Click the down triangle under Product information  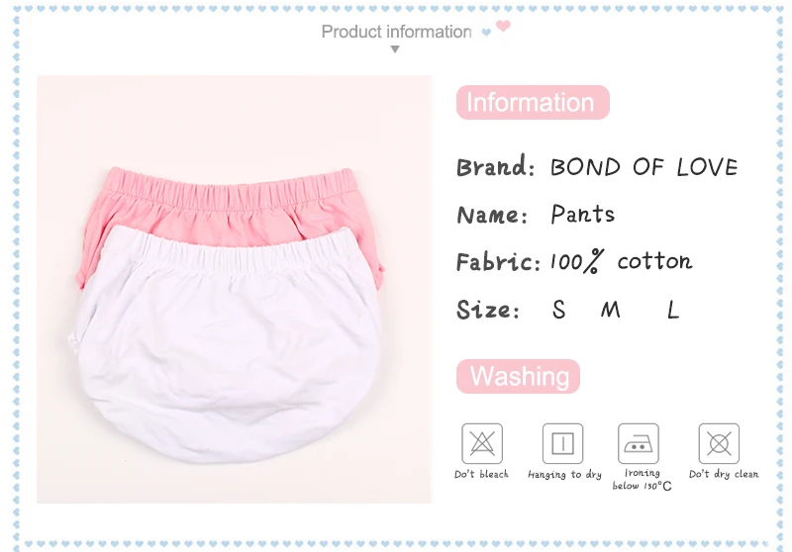395,48
